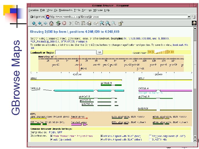The image size is (199, 149).
Task: Click the Go button beside Landmark field
Action: tap(99, 52)
